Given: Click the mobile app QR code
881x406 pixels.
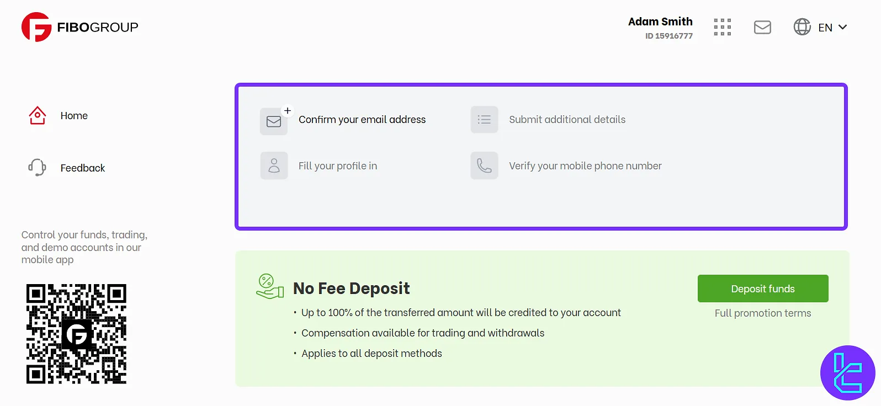Looking at the screenshot, I should [76, 334].
